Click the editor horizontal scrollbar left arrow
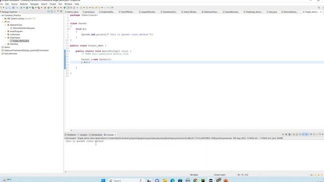The height and width of the screenshot is (182, 324). [x=71, y=130]
